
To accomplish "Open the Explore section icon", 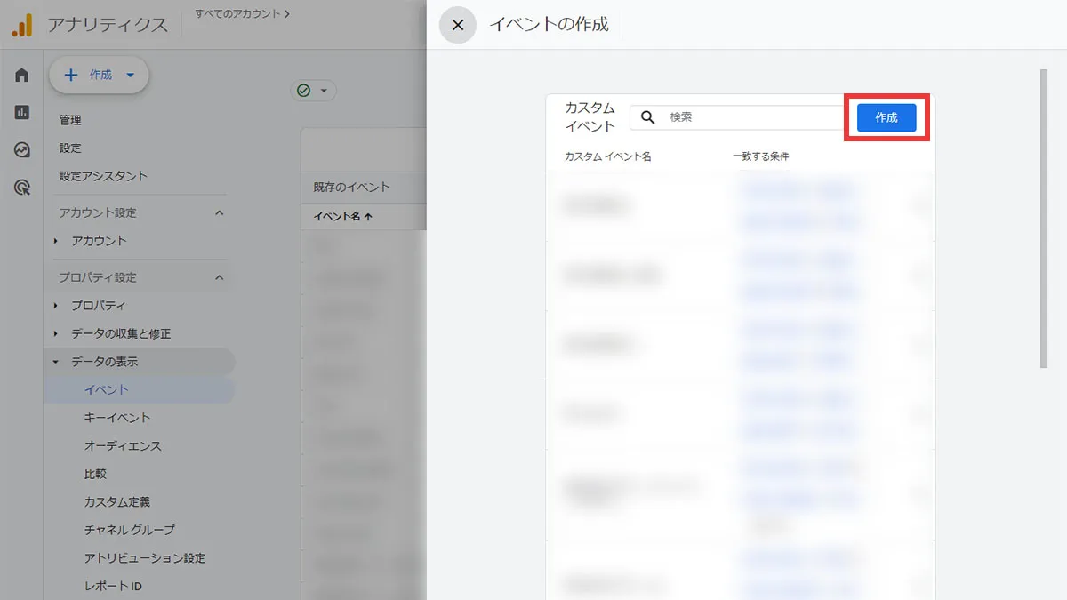I will coord(21,149).
